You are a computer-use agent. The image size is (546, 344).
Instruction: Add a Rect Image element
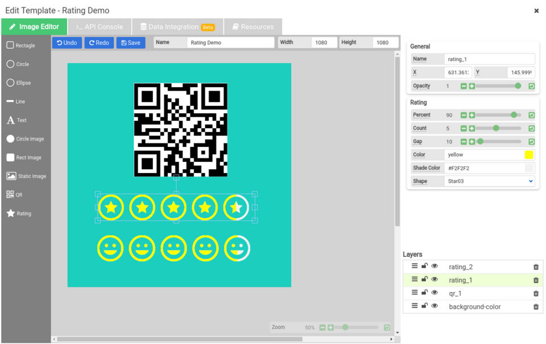(x=24, y=158)
